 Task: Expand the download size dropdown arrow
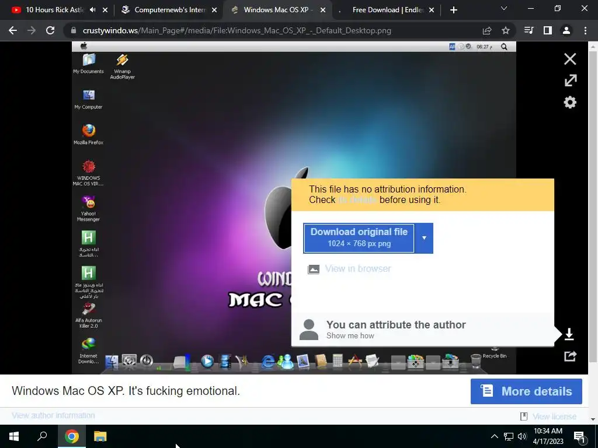click(424, 238)
